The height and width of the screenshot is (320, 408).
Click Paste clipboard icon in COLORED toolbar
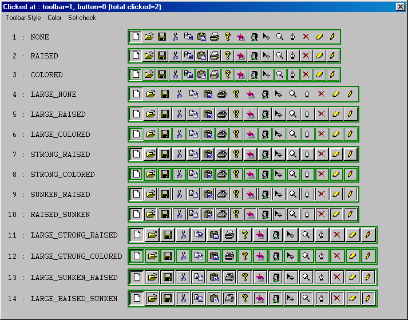[x=201, y=75]
